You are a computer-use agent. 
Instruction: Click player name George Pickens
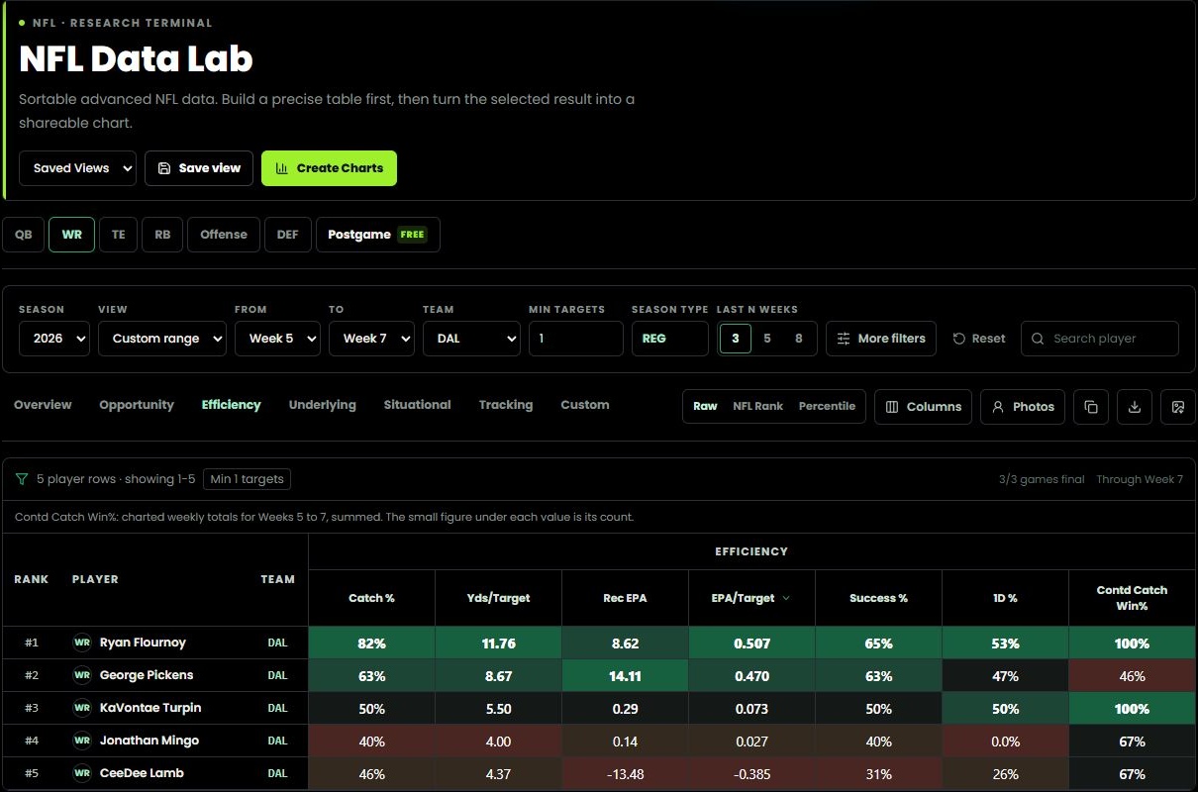147,675
